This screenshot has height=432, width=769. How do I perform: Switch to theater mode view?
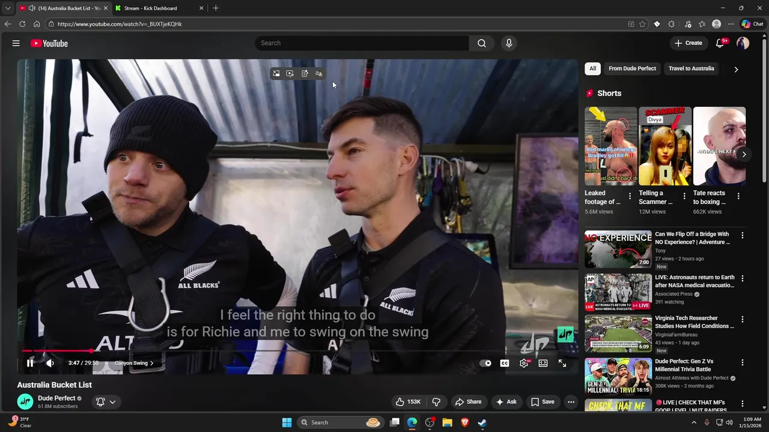pyautogui.click(x=543, y=363)
